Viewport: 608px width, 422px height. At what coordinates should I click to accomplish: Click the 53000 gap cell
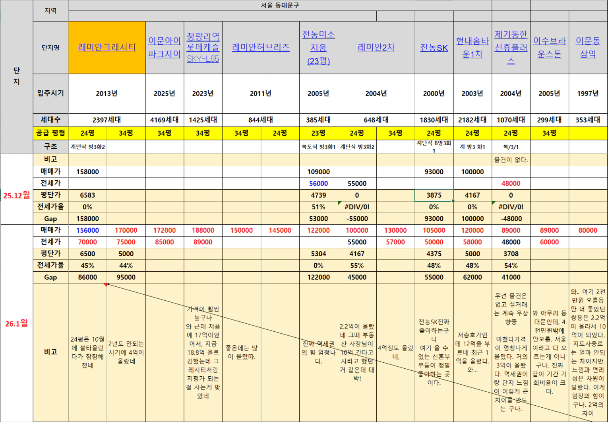tap(319, 219)
